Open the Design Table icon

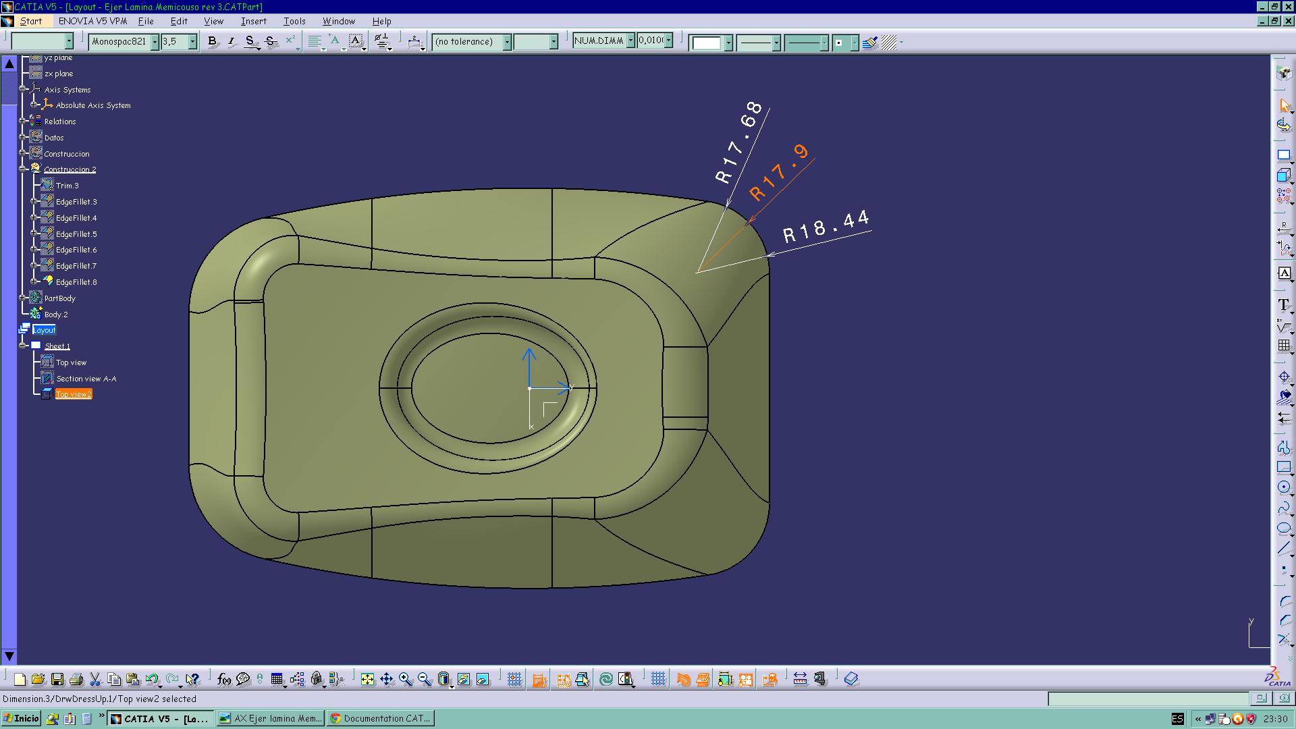[277, 679]
